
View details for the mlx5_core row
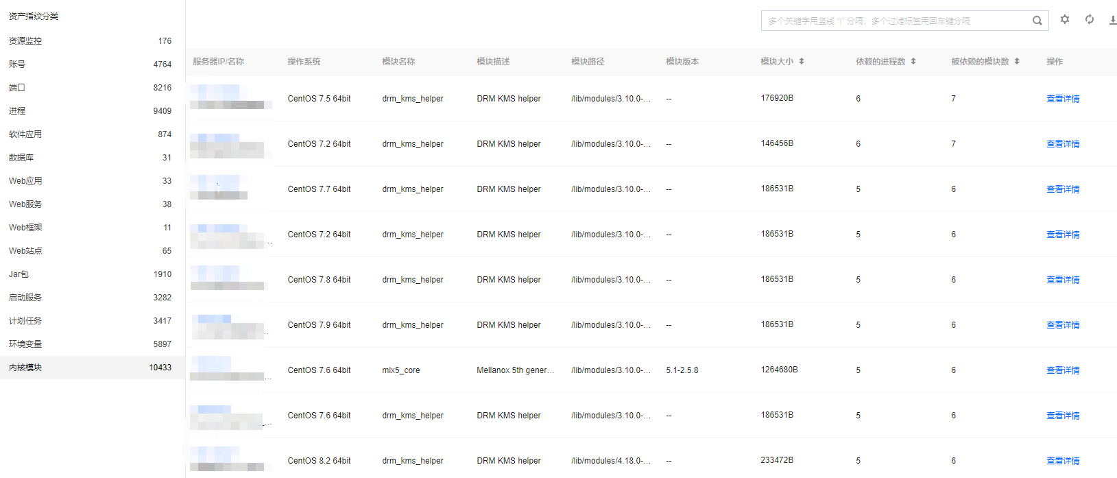[1062, 370]
